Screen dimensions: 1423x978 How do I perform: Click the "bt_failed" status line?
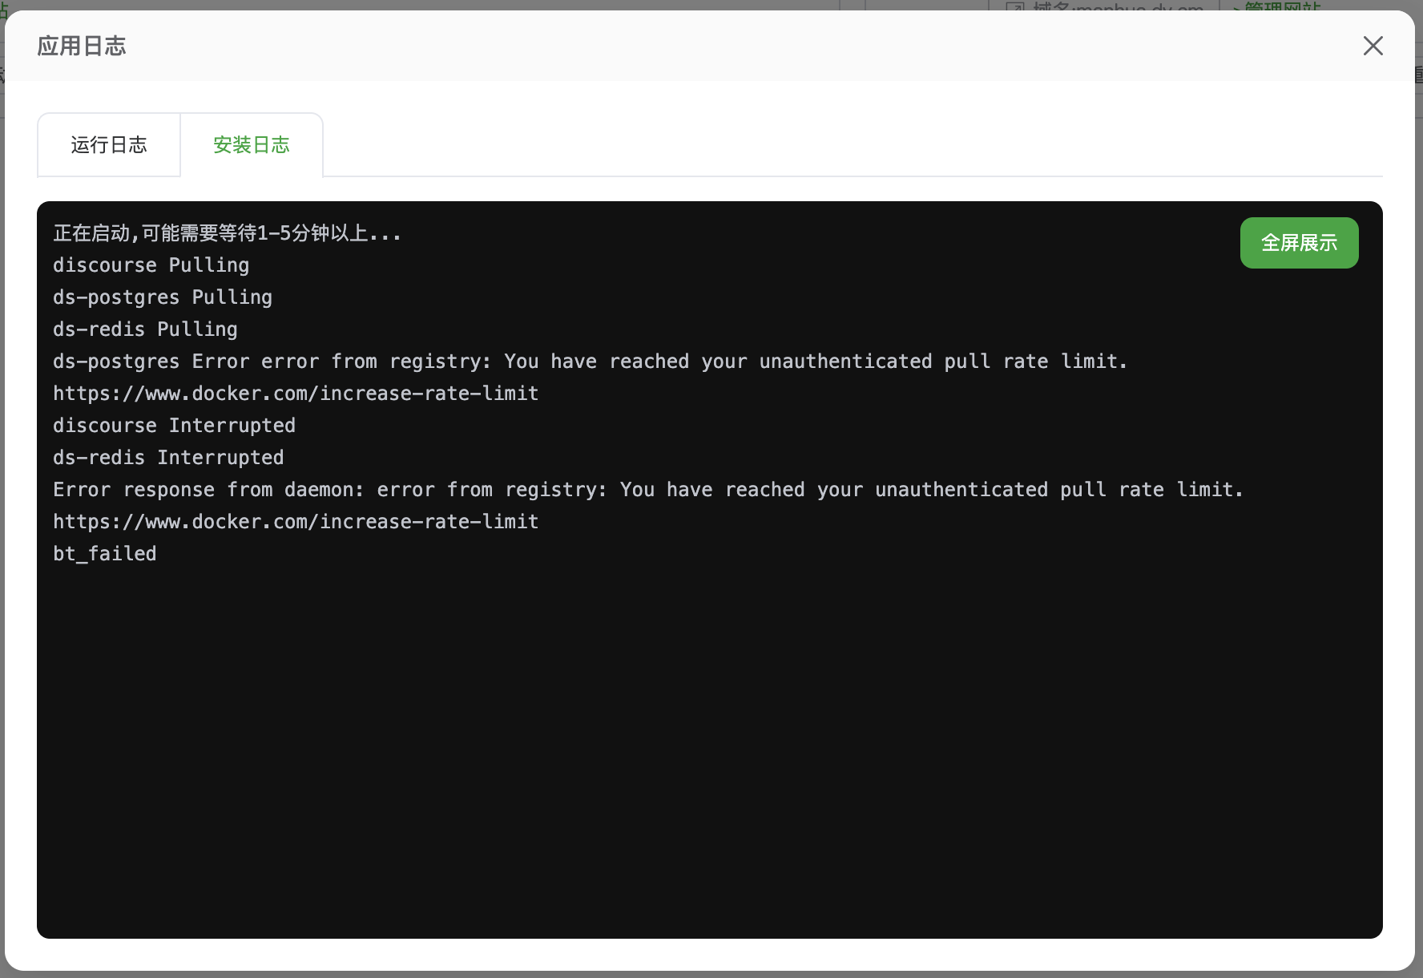(105, 554)
